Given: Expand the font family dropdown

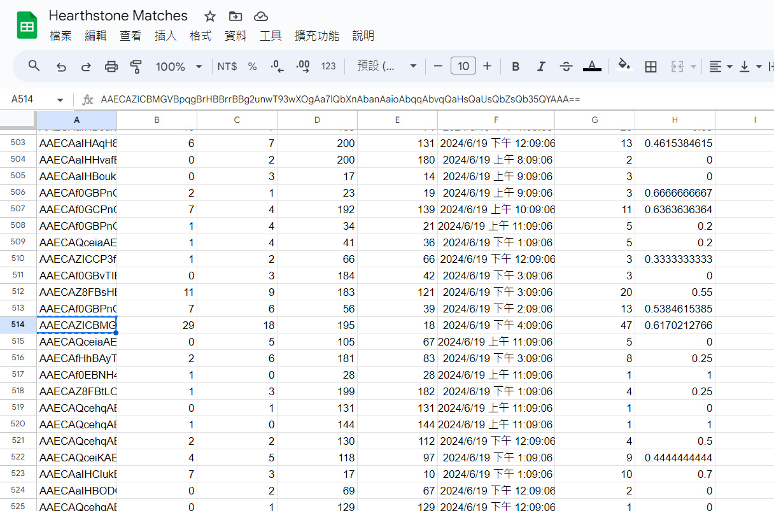Looking at the screenshot, I should pyautogui.click(x=387, y=66).
